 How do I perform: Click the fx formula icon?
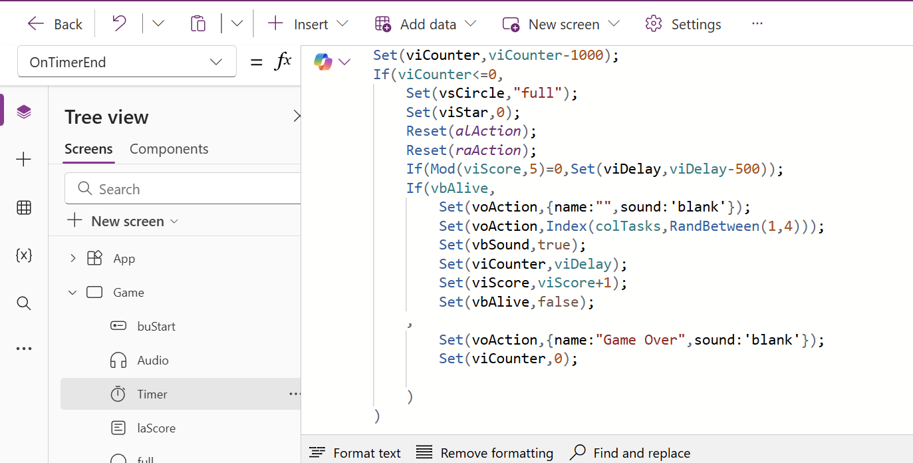tap(283, 62)
